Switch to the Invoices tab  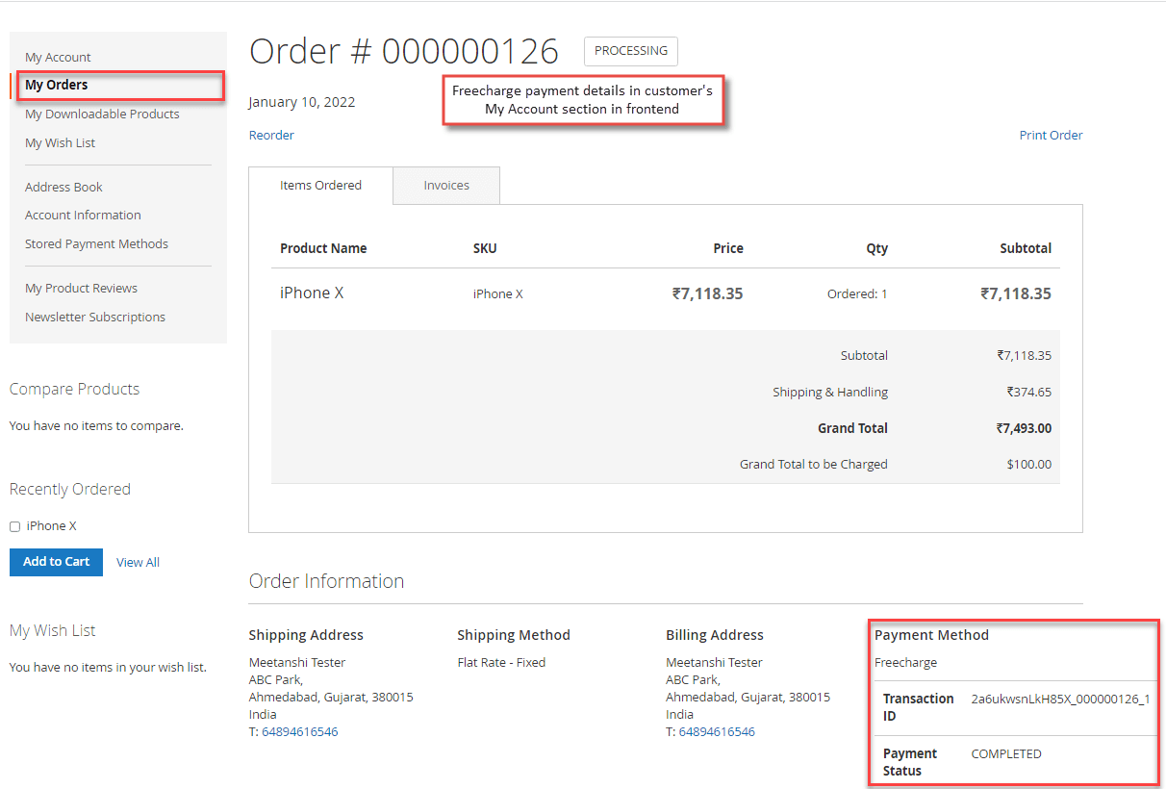(x=446, y=185)
